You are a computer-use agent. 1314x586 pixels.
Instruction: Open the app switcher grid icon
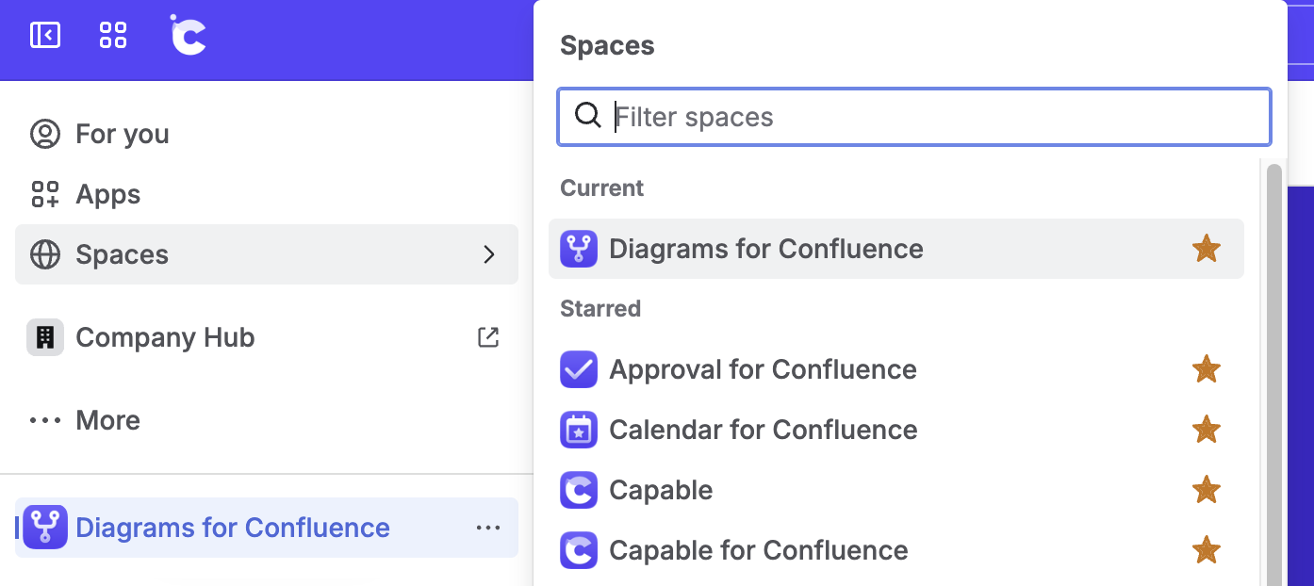[x=113, y=36]
